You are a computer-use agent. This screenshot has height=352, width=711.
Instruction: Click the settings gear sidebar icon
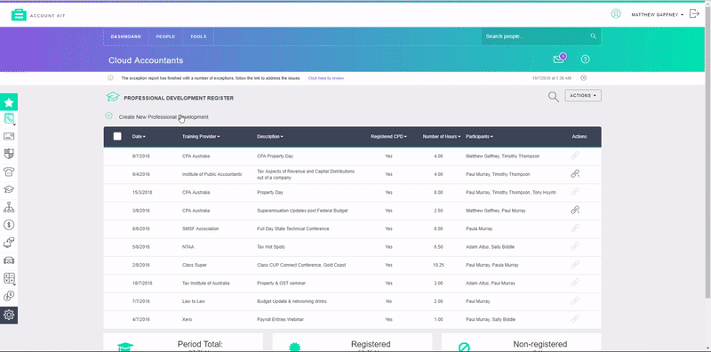click(9, 315)
